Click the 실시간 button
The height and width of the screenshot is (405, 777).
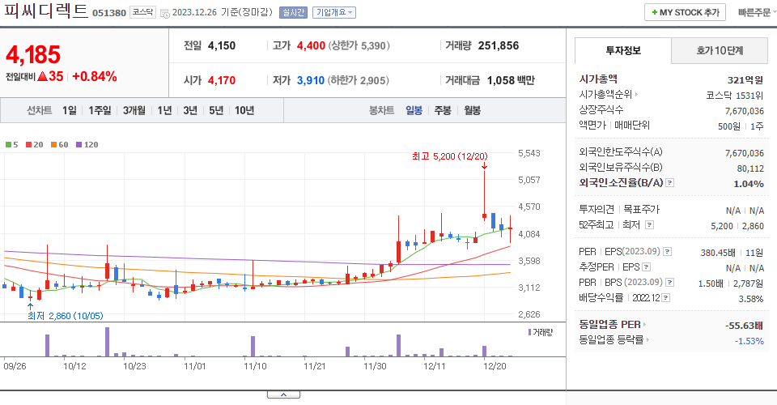point(293,12)
